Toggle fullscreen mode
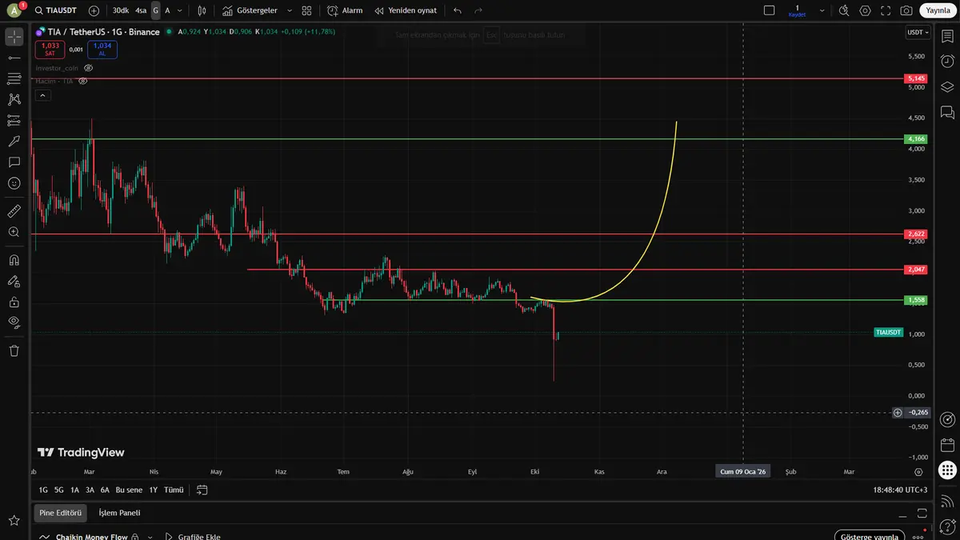The height and width of the screenshot is (540, 960). [886, 10]
